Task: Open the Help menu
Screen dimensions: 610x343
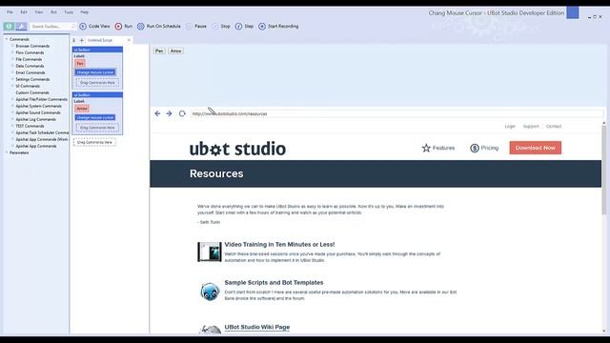Action: [85, 12]
